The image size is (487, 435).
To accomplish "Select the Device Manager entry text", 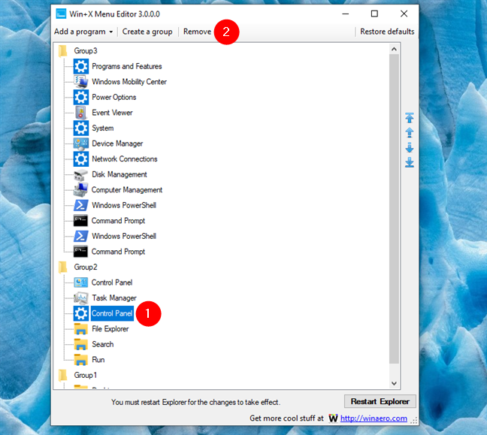I will [117, 143].
